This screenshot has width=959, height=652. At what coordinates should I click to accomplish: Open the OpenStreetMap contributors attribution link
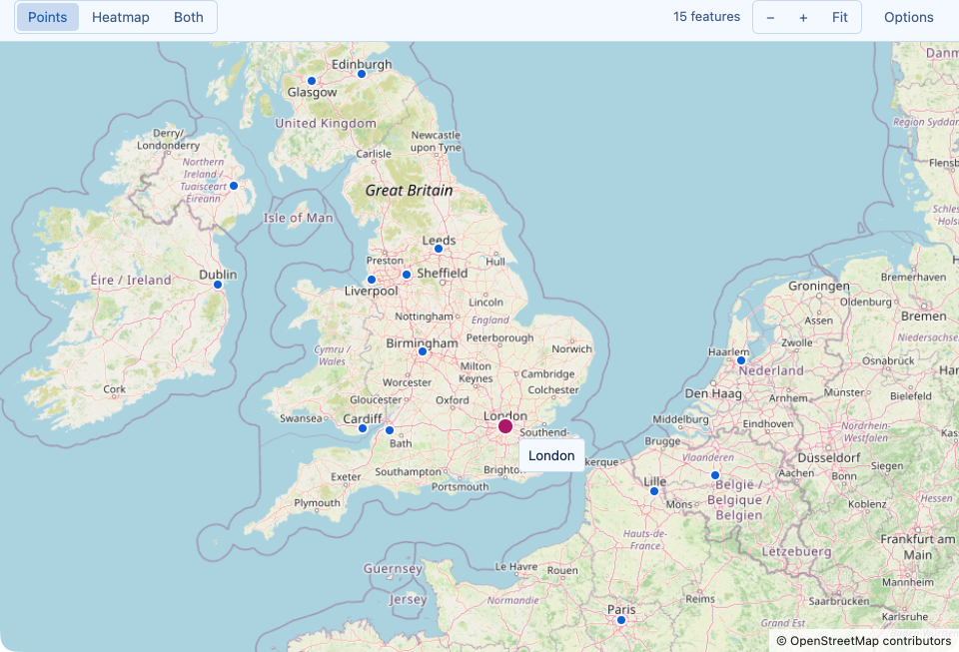pos(863,640)
